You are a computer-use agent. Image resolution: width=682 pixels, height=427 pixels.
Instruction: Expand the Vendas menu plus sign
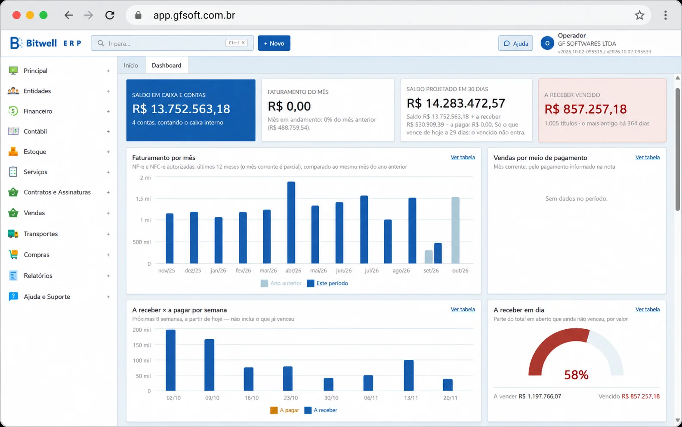click(x=108, y=213)
